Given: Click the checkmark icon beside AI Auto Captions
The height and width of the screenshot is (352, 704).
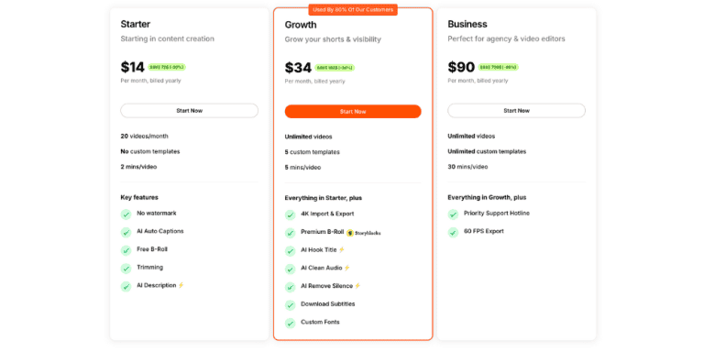Looking at the screenshot, I should click(126, 232).
